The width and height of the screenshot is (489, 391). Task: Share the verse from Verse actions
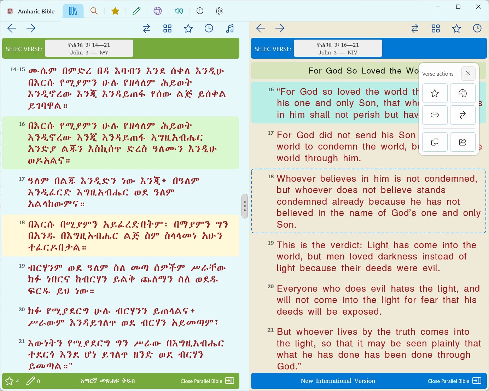pos(462,142)
